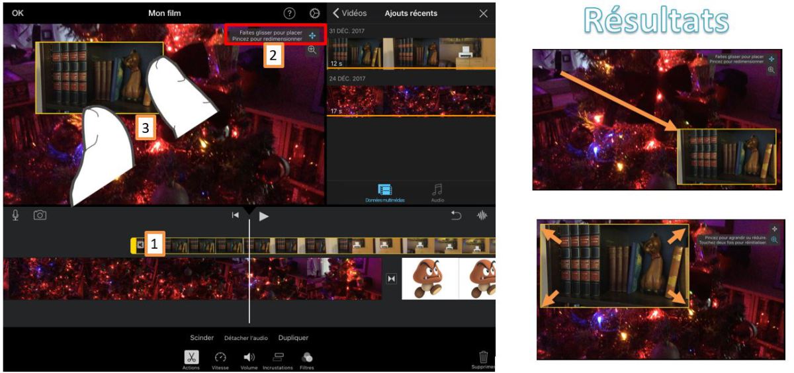794x373 pixels.
Task: Select the 17 s Christmas lights clip
Action: 412,101
